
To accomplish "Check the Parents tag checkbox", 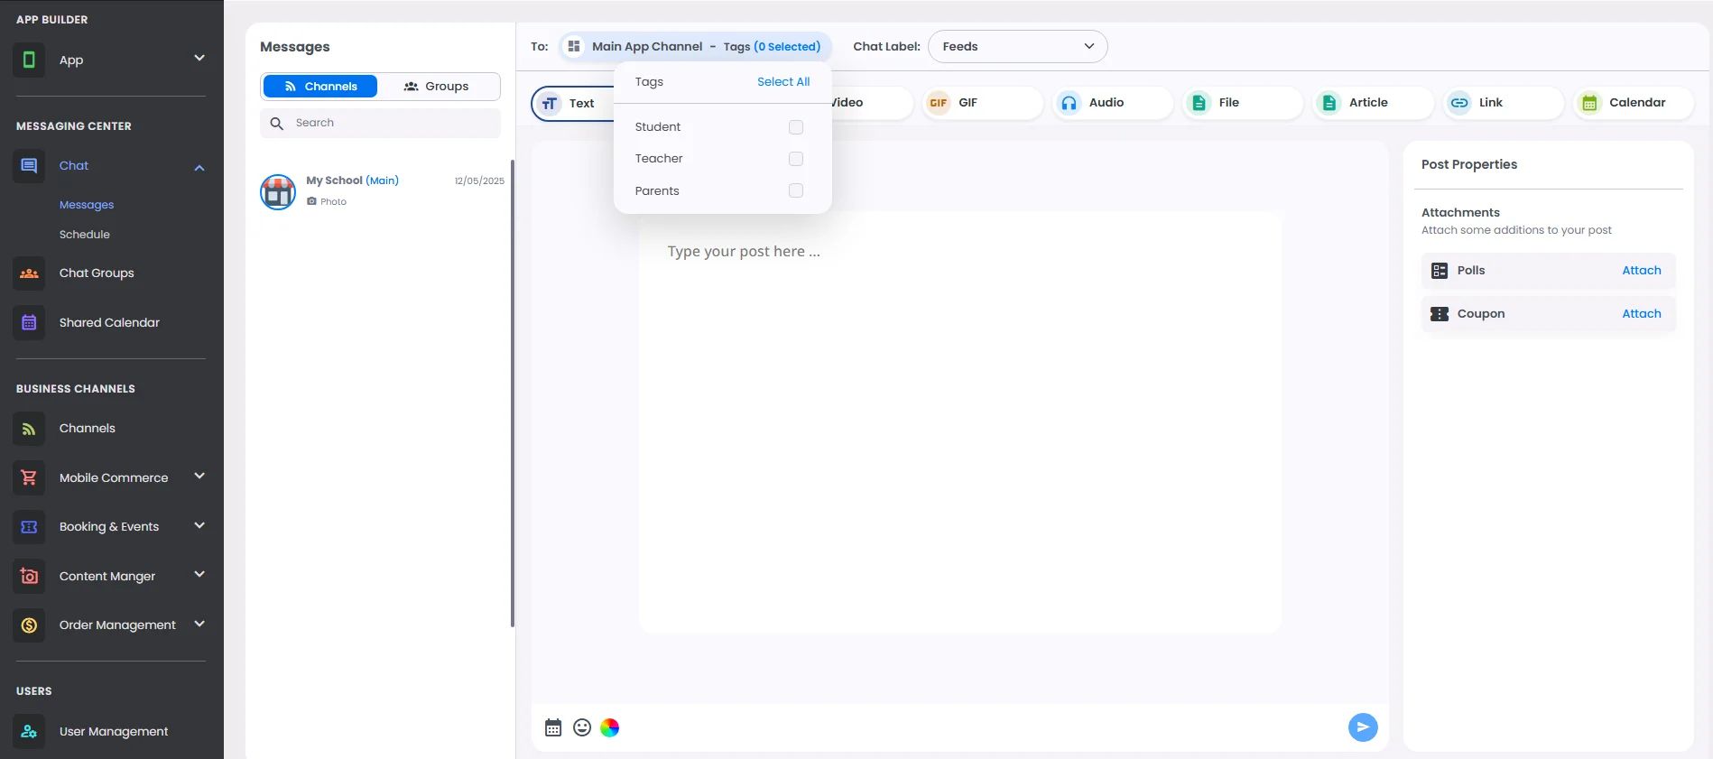I will [x=796, y=190].
